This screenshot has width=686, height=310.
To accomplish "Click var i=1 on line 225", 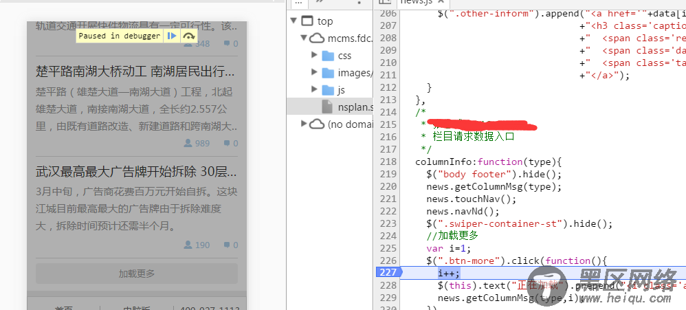I will coord(450,248).
